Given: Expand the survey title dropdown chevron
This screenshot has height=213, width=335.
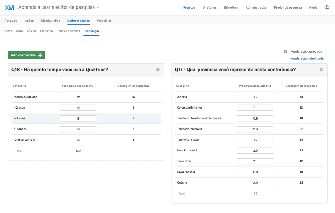Looking at the screenshot, I should coord(98,7).
